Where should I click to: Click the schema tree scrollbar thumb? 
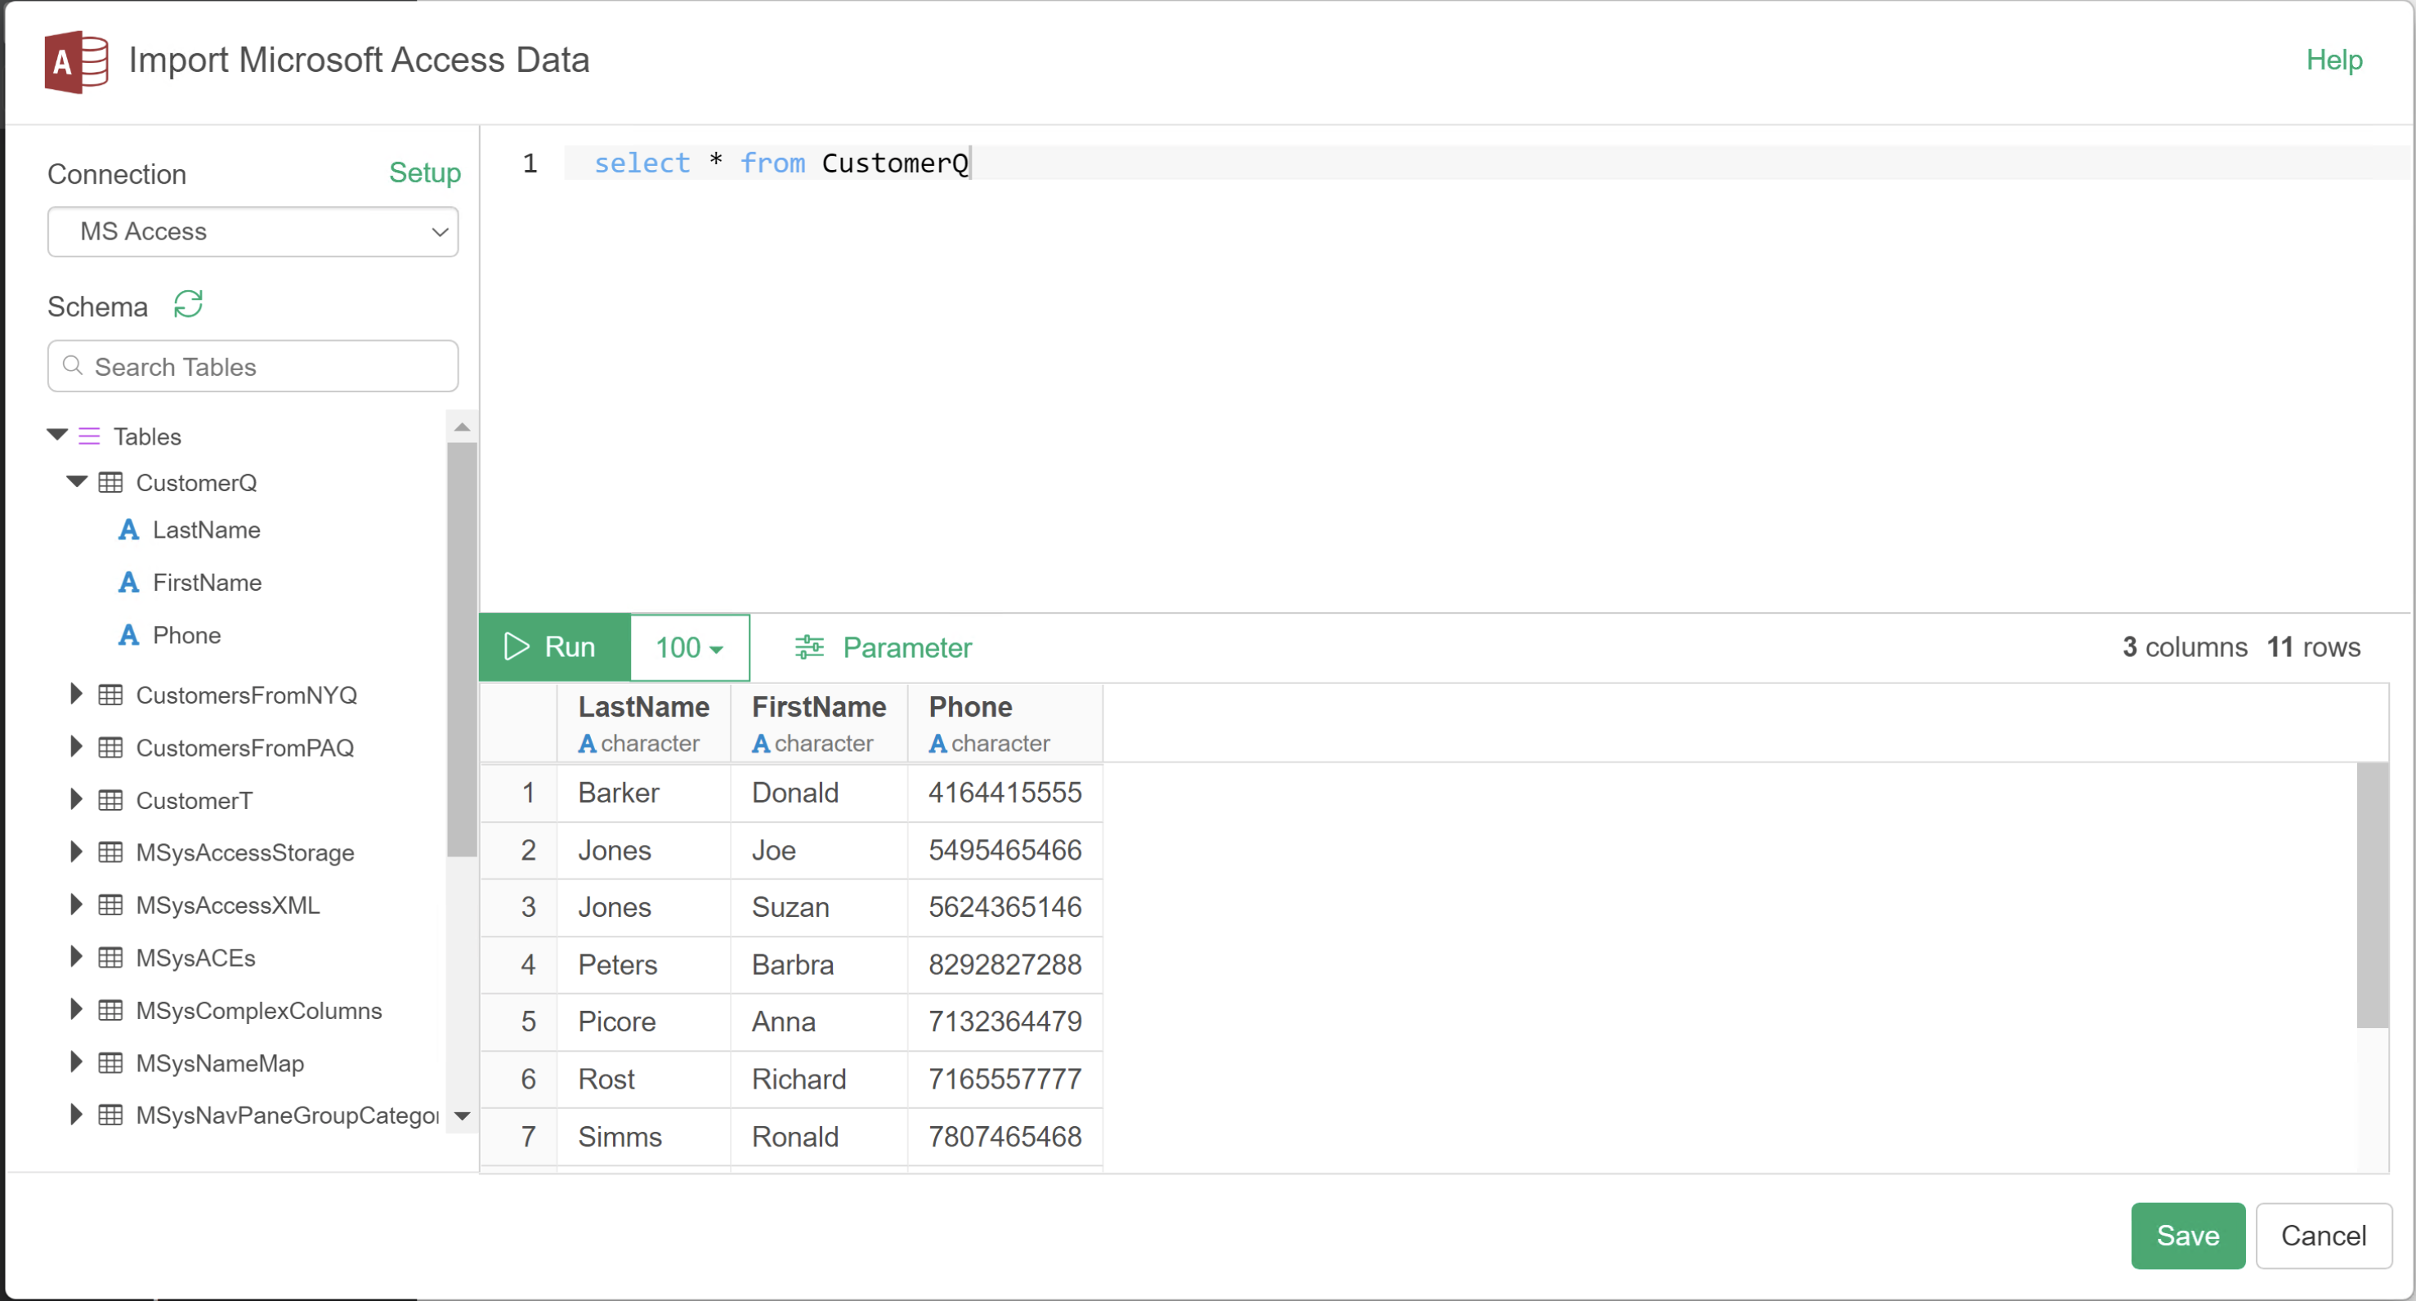(x=462, y=649)
